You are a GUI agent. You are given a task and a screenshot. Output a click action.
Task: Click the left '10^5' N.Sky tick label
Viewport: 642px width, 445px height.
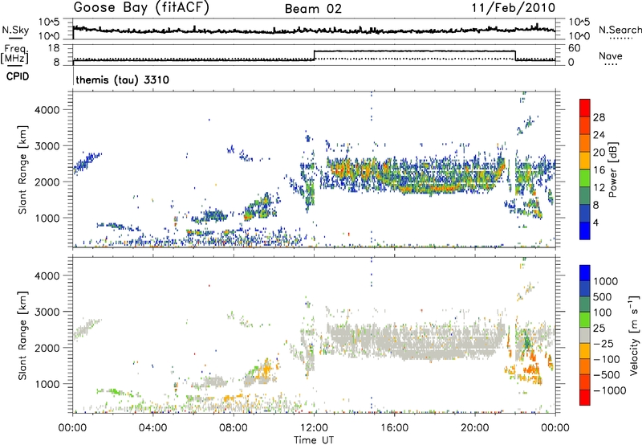click(50, 22)
